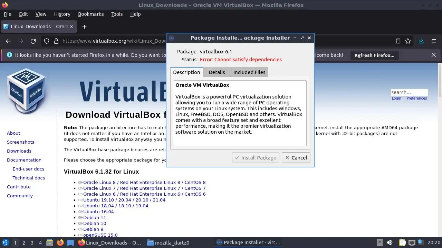This screenshot has width=442, height=248.
Task: Open a new tab with the plus button
Action: 84,27
